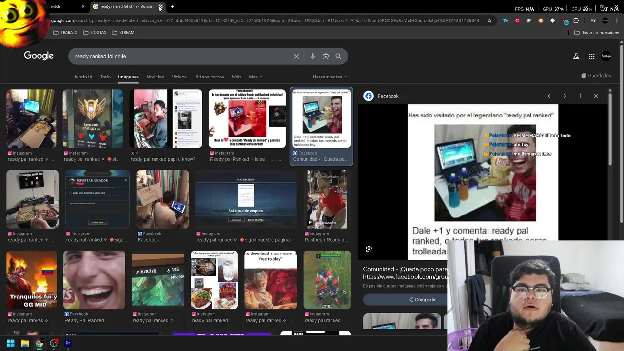Screen dimensions: 624x351
Task: Start voice search with the microphone icon
Action: click(x=312, y=56)
